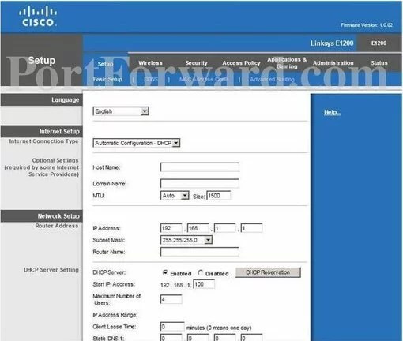Click the Internet Connection Type label

(x=43, y=141)
